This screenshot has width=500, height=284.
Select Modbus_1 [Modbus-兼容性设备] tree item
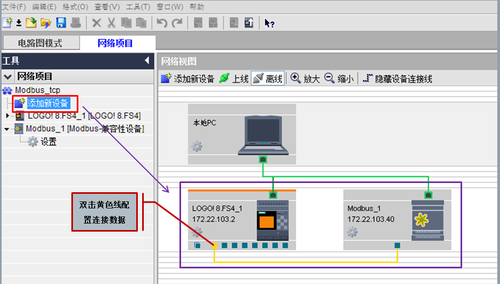85,129
